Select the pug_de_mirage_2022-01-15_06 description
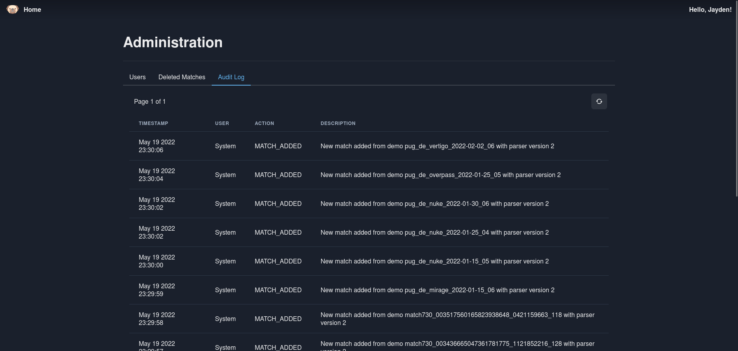Image resolution: width=738 pixels, height=351 pixels. (x=437, y=290)
